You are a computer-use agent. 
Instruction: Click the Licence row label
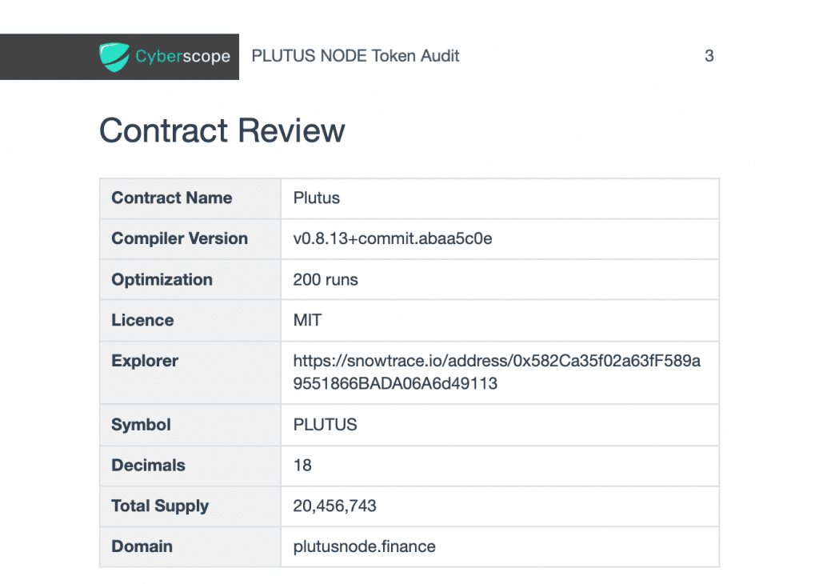[142, 320]
